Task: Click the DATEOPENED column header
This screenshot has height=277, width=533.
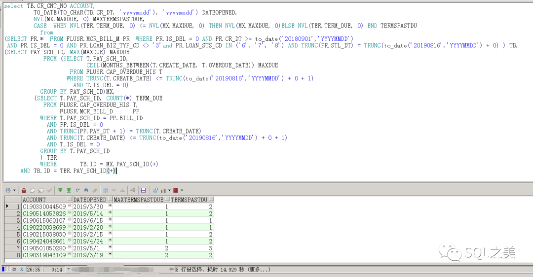Action: point(92,200)
